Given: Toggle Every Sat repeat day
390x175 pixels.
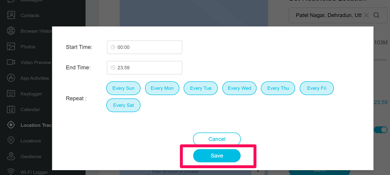Looking at the screenshot, I should click(123, 105).
